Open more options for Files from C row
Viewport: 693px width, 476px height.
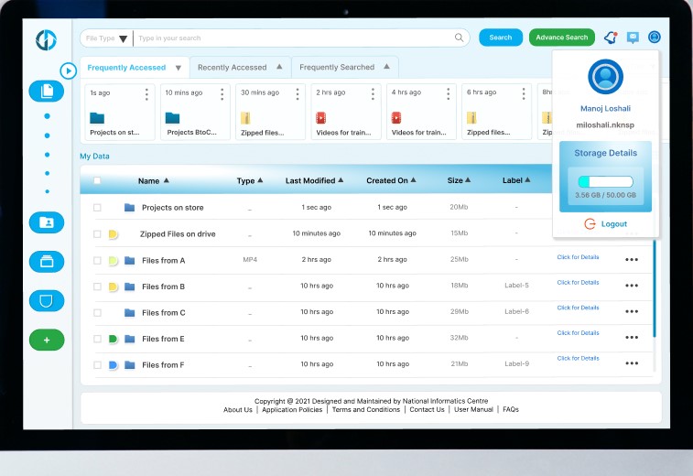point(632,311)
